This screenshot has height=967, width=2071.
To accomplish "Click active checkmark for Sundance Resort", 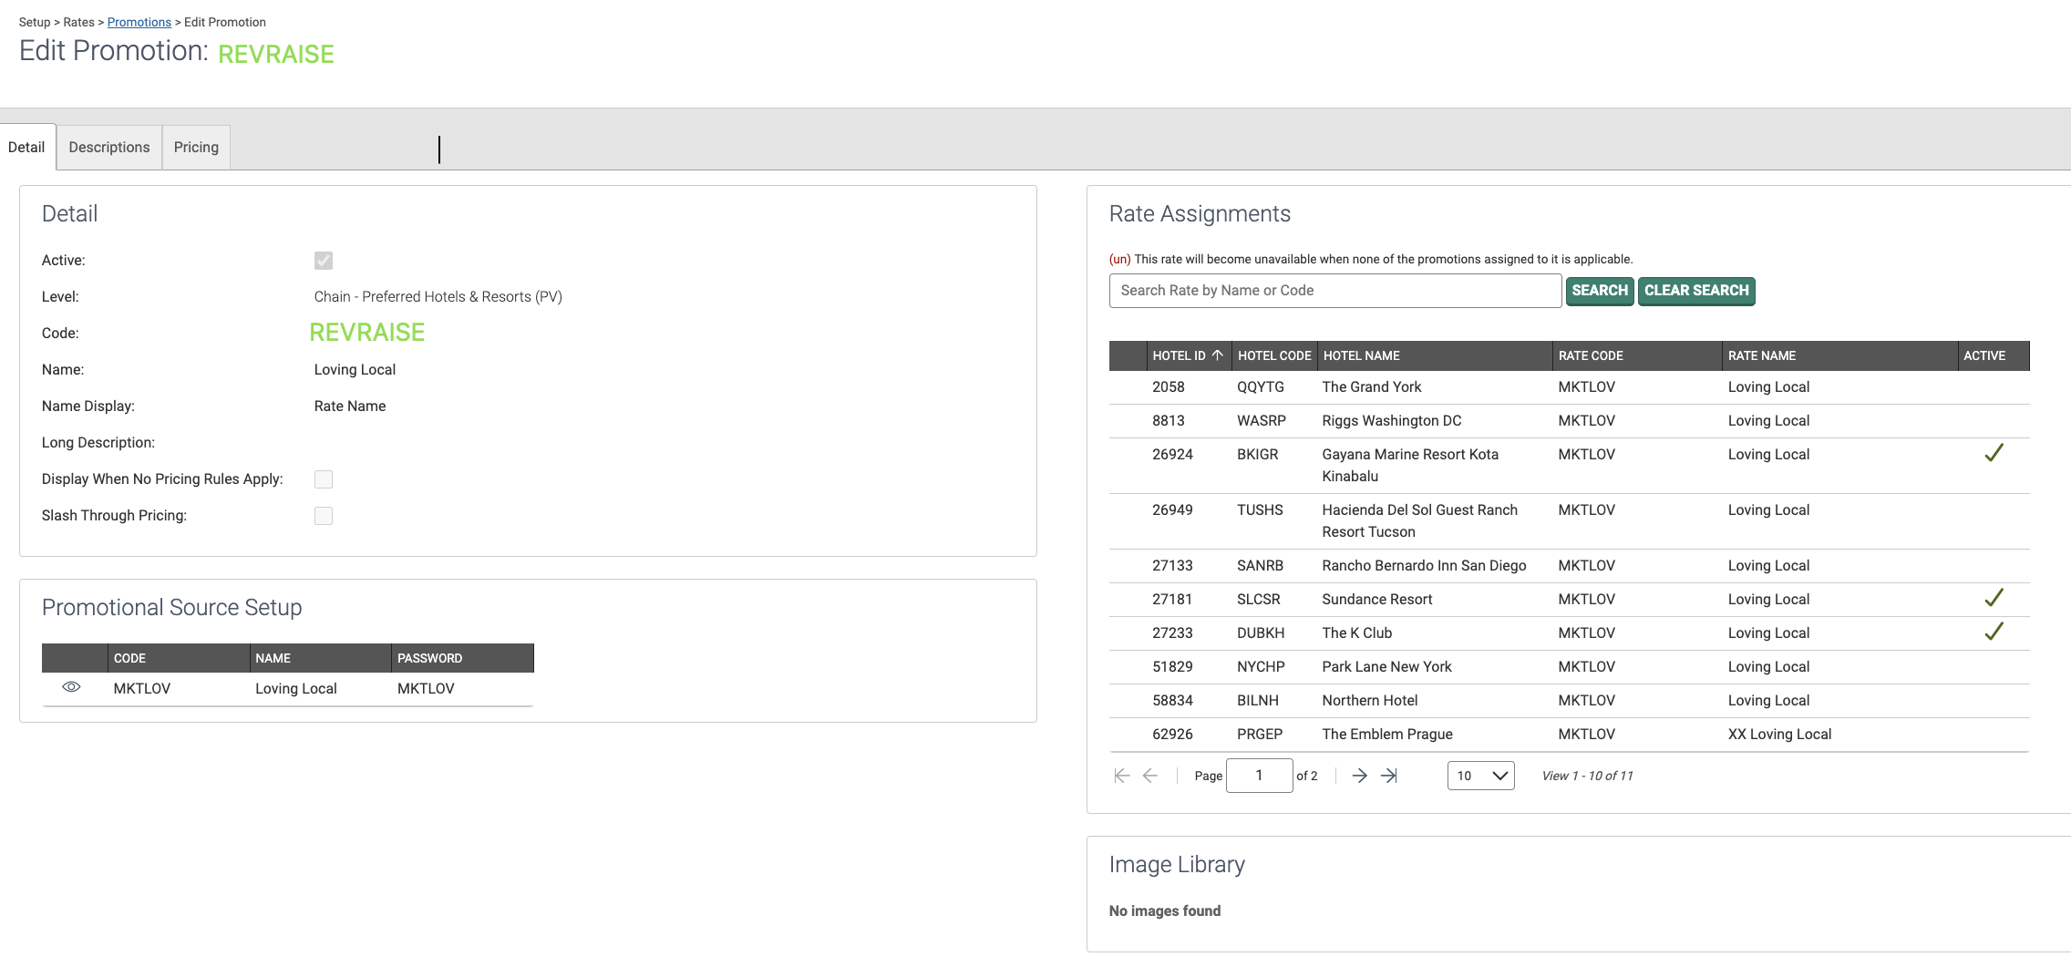I will point(1994,598).
